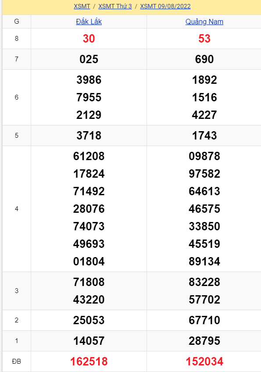This screenshot has height=372, width=261.
Task: Open the Quảng Nam province link
Action: tap(204, 21)
